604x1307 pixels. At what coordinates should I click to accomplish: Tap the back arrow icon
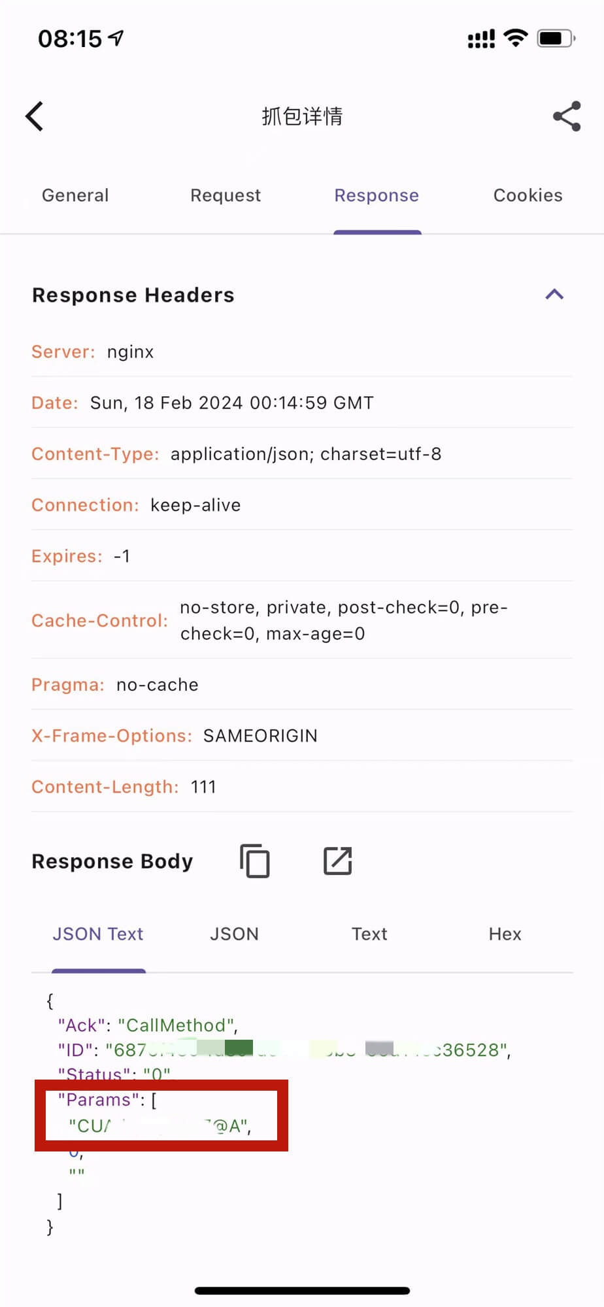point(35,116)
